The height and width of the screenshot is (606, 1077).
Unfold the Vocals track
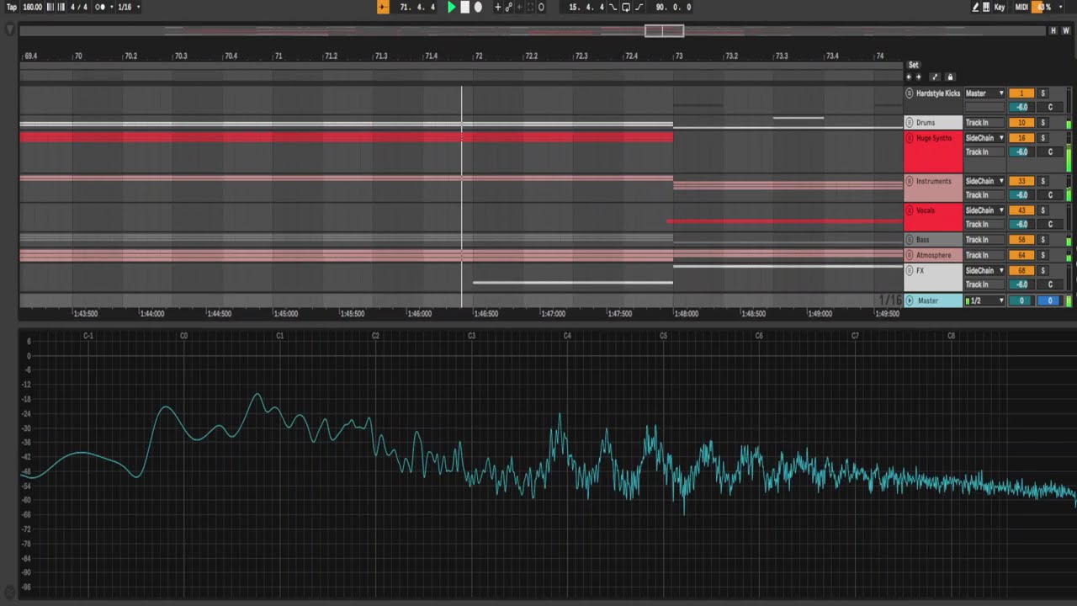(x=910, y=210)
